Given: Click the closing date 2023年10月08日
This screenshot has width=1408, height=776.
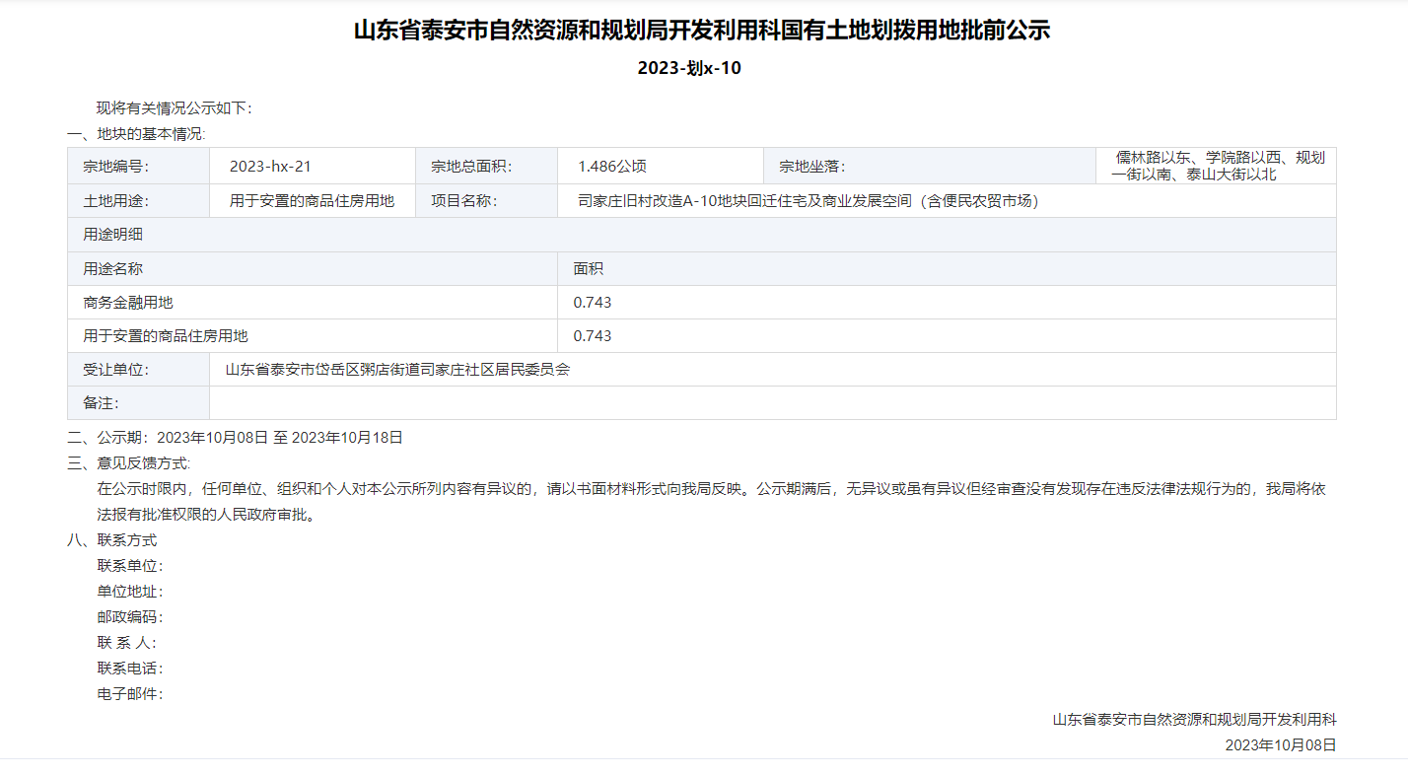Looking at the screenshot, I should tap(1281, 745).
